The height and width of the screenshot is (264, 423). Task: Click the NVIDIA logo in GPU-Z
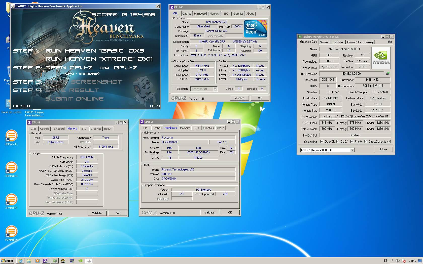click(381, 58)
